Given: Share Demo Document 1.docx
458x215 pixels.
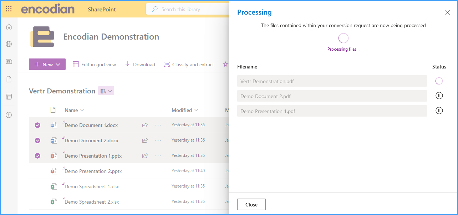Looking at the screenshot, I should 145,125.
